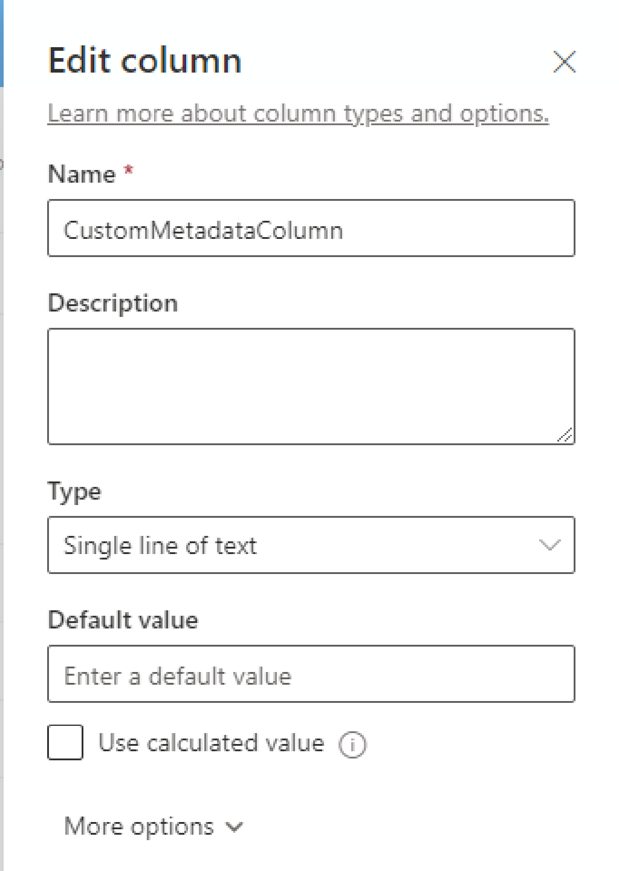Click the Default value label
The height and width of the screenshot is (871, 619).
(x=123, y=619)
